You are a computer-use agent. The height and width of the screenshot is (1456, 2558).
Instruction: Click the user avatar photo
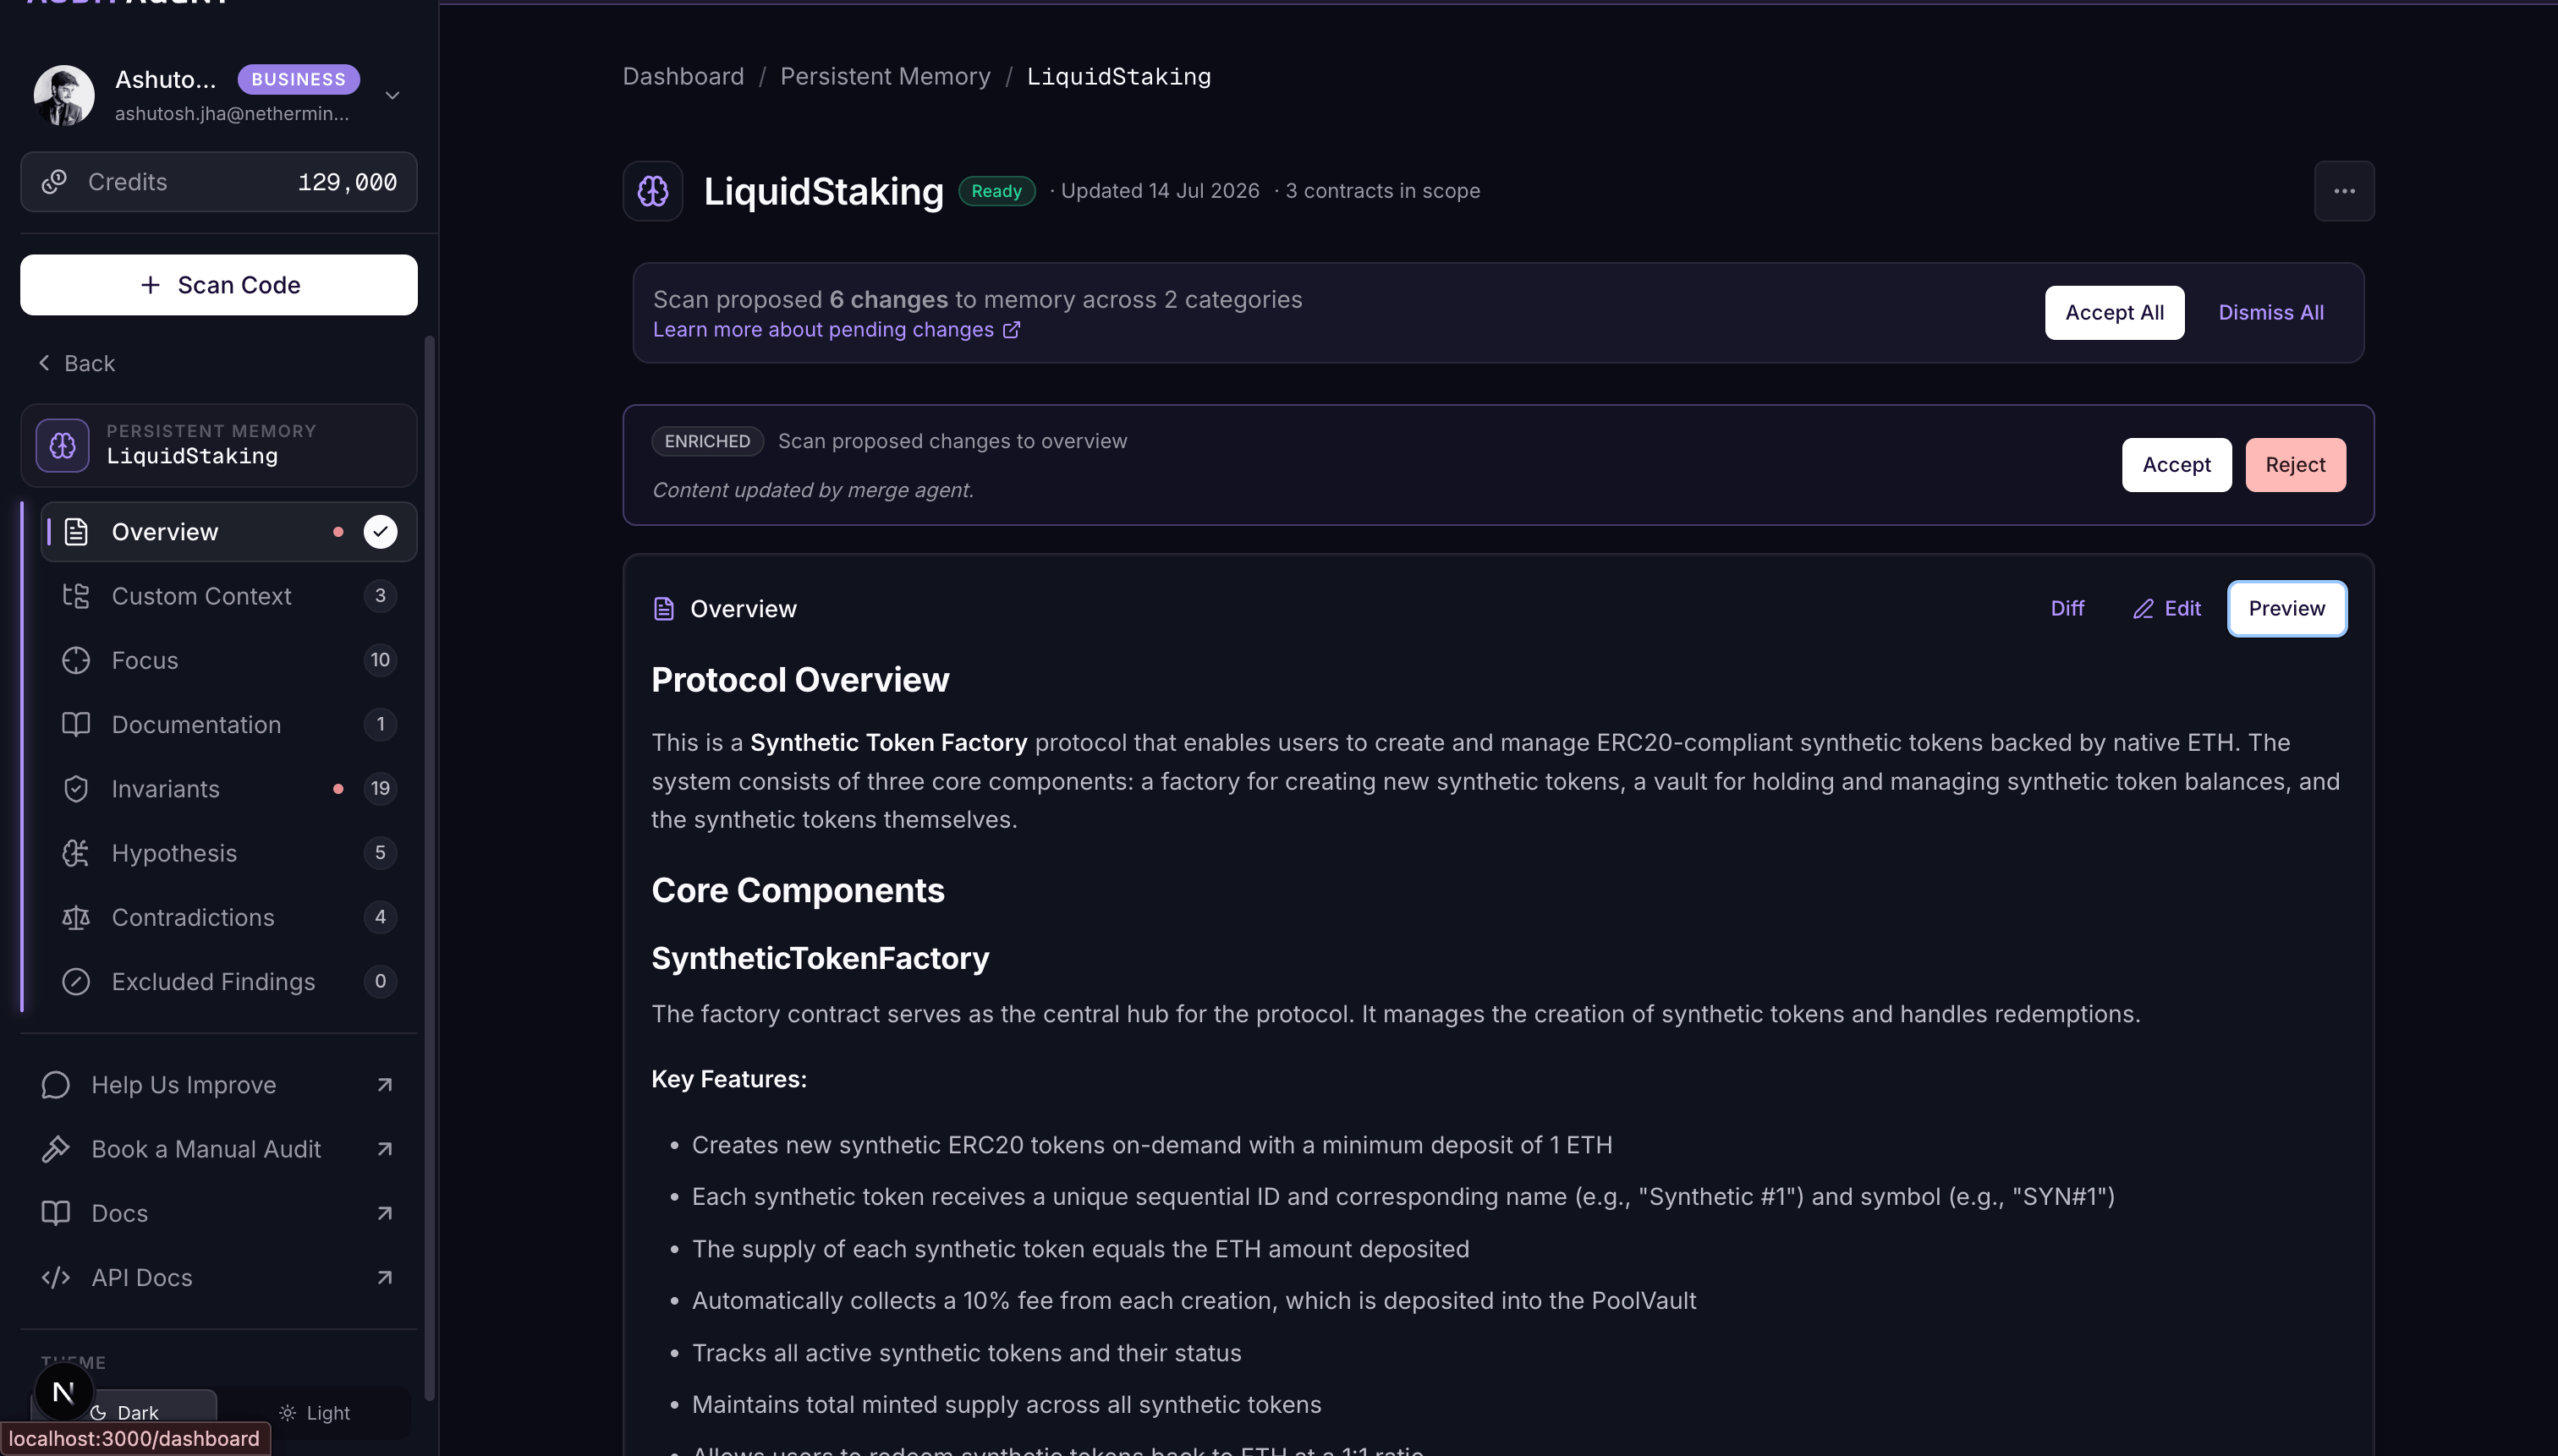pos(64,96)
